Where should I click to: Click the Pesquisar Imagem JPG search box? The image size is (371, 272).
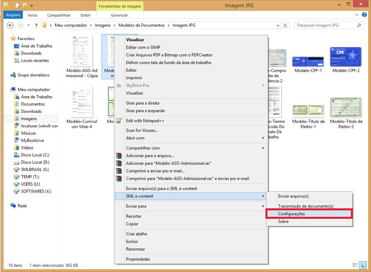tap(326, 25)
